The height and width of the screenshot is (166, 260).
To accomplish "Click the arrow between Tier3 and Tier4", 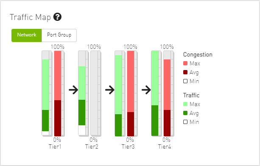I will point(146,90).
